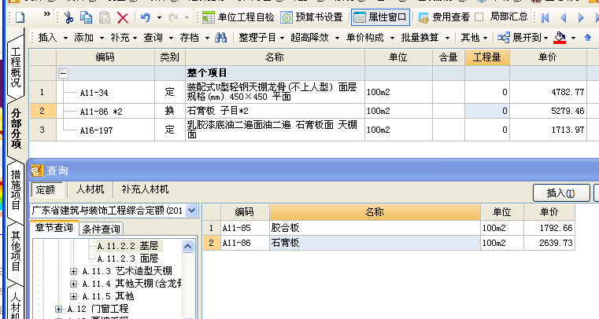This screenshot has height=319, width=599.
Task: Switch to 措施项目 side tab
Action: [x=16, y=189]
